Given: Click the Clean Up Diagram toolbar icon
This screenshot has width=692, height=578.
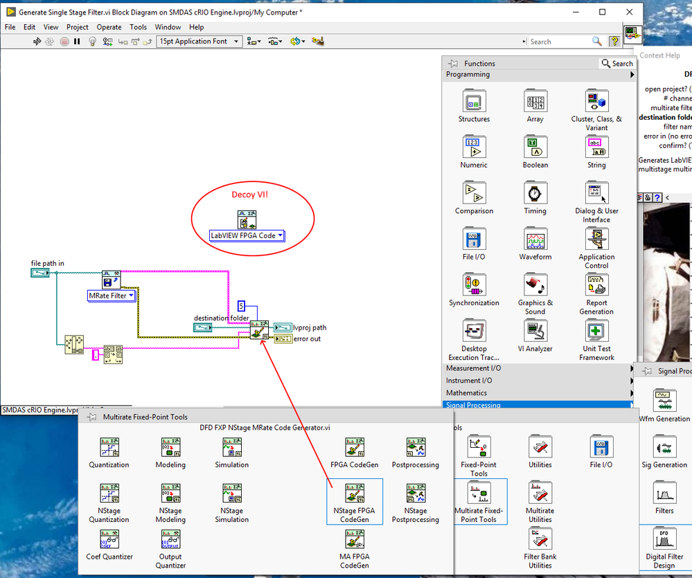Looking at the screenshot, I should click(x=318, y=41).
